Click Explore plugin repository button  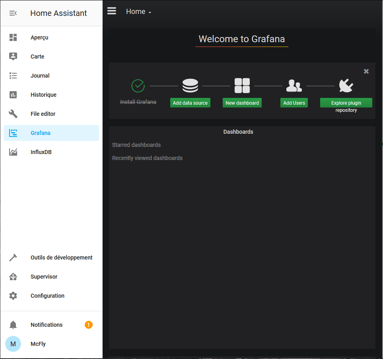346,103
